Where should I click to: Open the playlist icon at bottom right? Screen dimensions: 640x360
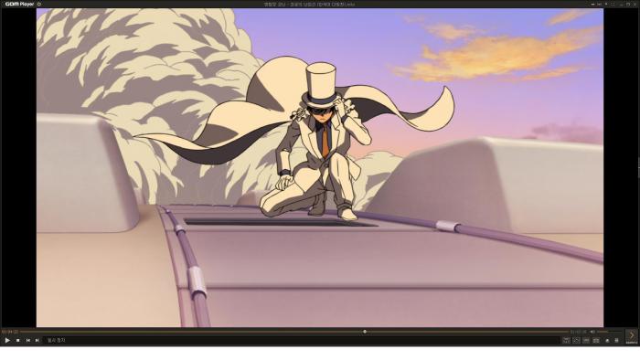[616, 340]
